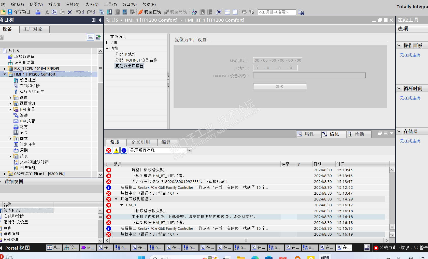
Task: Expand the 画面 folder in project tree
Action: click(10, 98)
